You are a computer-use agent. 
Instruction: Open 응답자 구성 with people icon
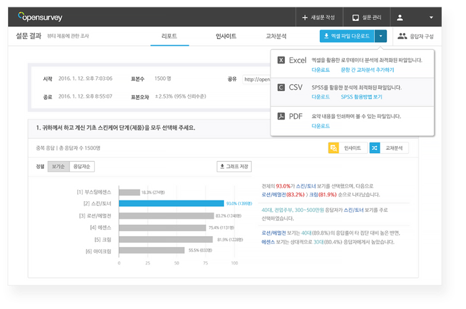415,36
